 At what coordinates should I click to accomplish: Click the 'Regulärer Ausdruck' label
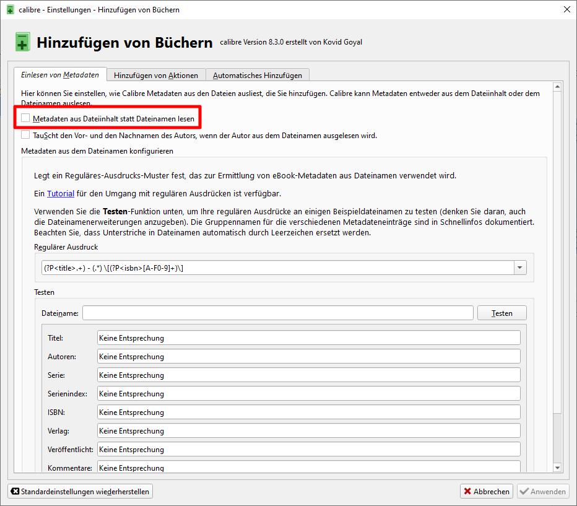click(66, 247)
